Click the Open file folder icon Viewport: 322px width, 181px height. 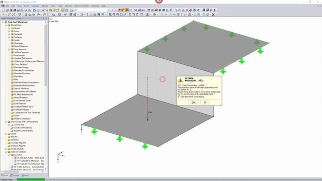coord(7,10)
